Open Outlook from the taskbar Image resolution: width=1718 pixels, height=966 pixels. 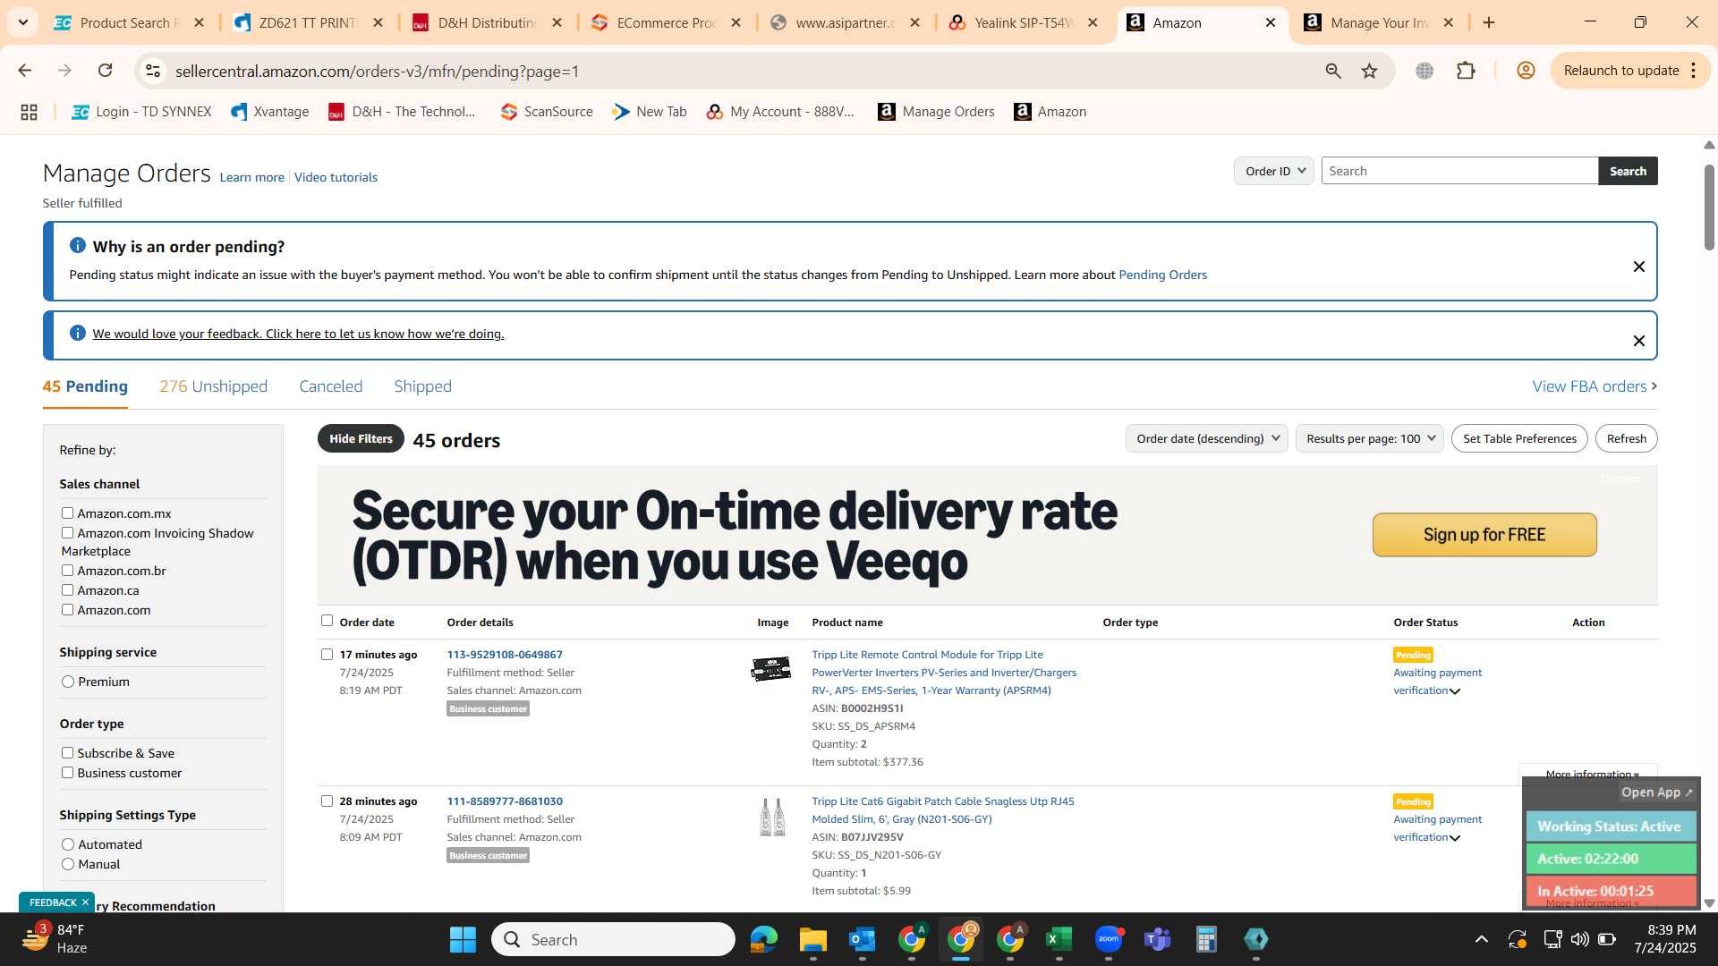pos(862,939)
